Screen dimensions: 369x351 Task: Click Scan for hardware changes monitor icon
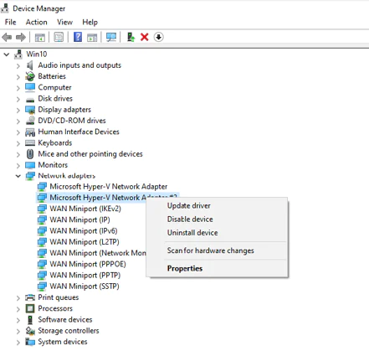tap(111, 37)
